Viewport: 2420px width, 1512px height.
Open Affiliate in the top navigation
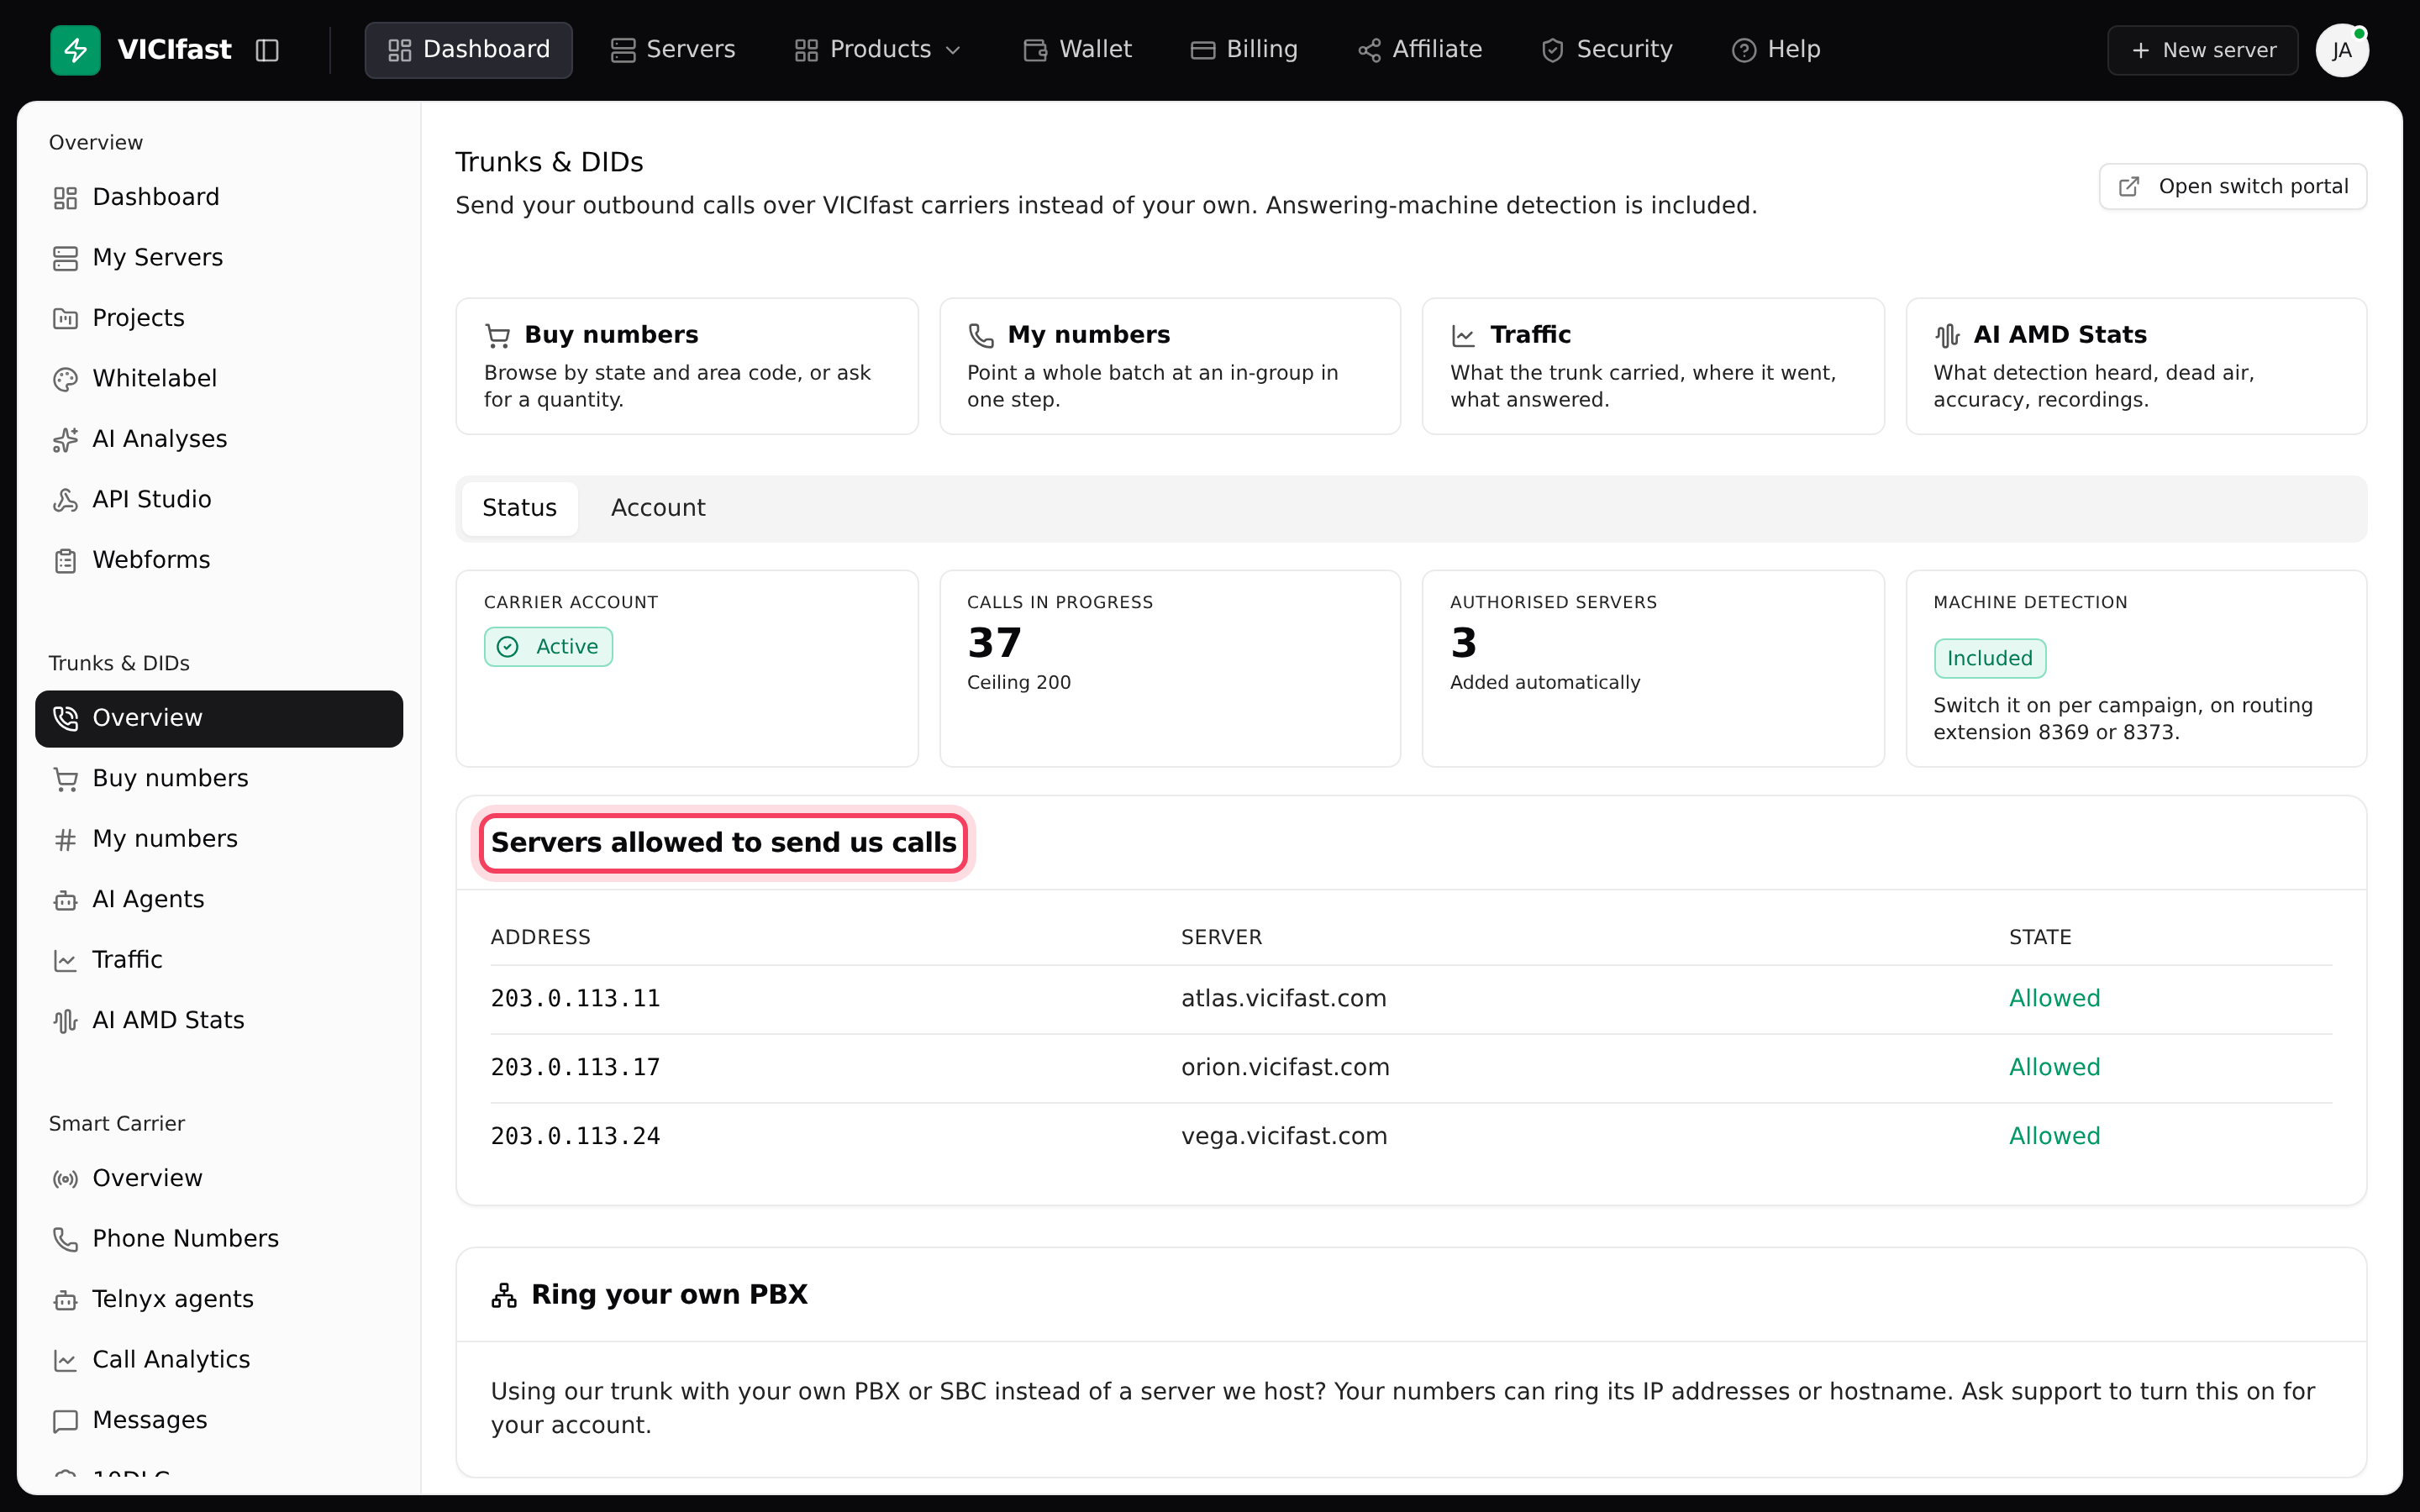pyautogui.click(x=1419, y=50)
